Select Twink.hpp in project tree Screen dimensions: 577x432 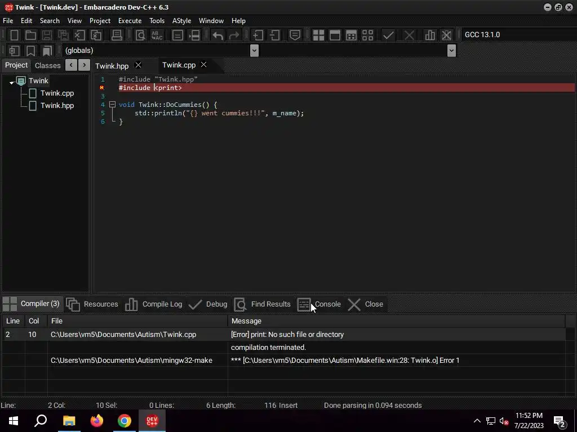57,105
